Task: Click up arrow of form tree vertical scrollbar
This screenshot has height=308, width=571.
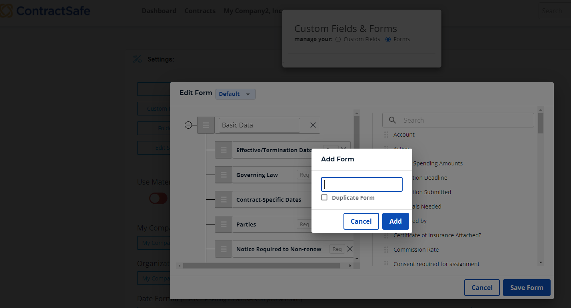Action: pyautogui.click(x=357, y=113)
